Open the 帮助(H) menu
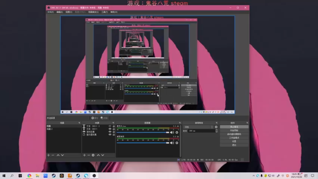Image resolution: width=318 pixels, height=179 pixels. (x=114, y=12)
